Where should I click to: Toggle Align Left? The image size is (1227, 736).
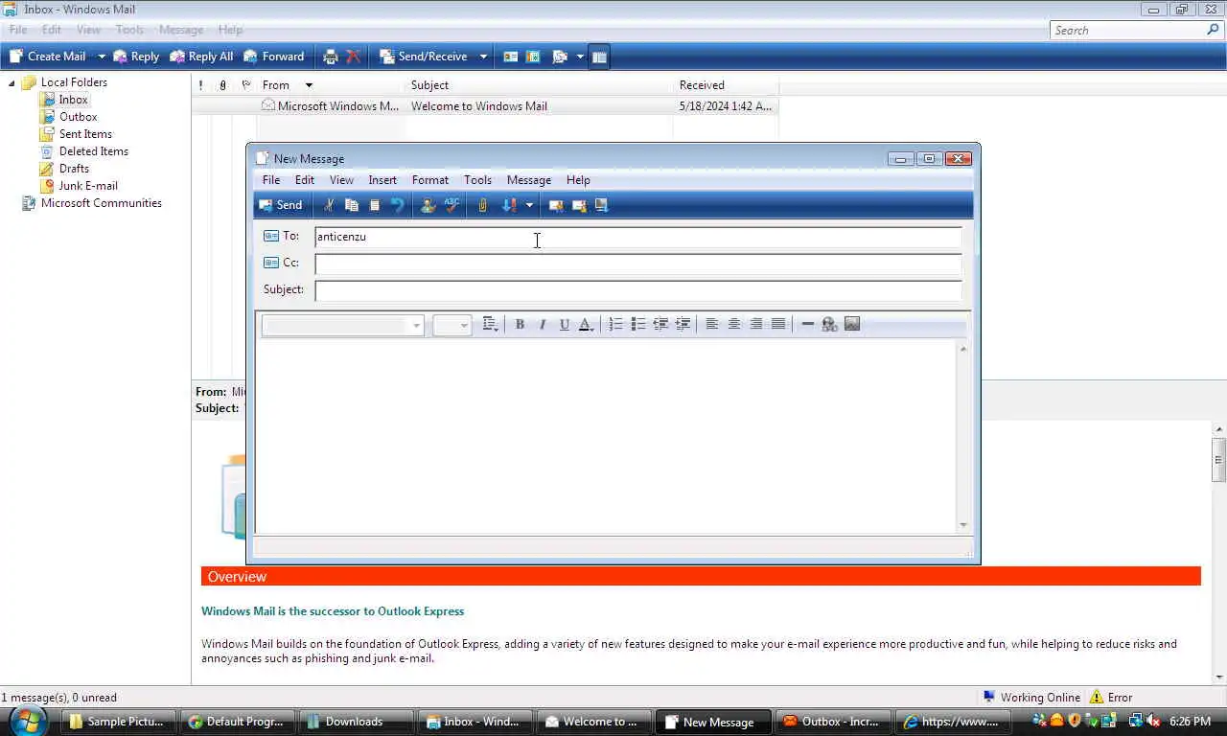point(711,324)
